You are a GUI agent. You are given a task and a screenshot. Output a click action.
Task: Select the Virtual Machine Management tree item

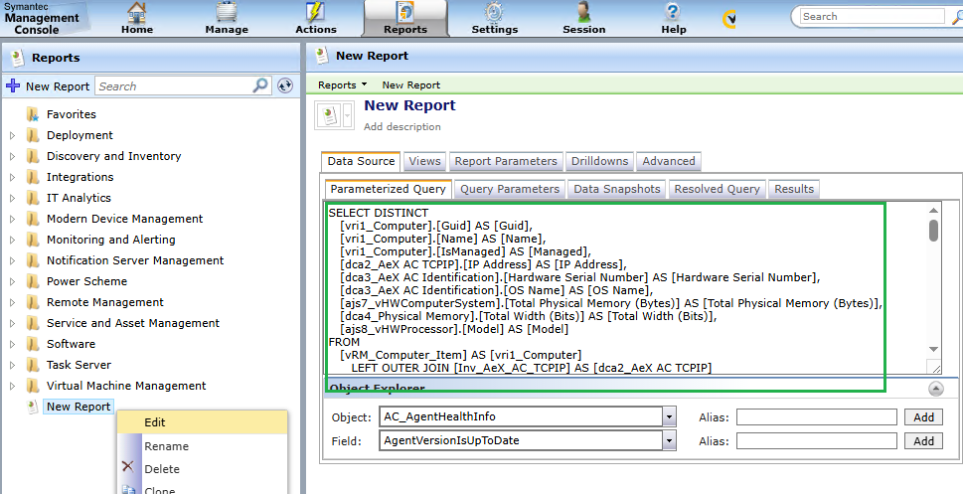[x=126, y=386]
